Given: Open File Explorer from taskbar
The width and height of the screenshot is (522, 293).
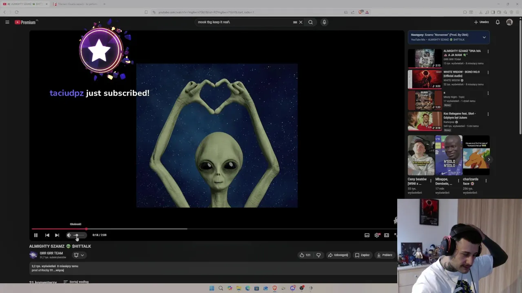Looking at the screenshot, I should (239, 288).
